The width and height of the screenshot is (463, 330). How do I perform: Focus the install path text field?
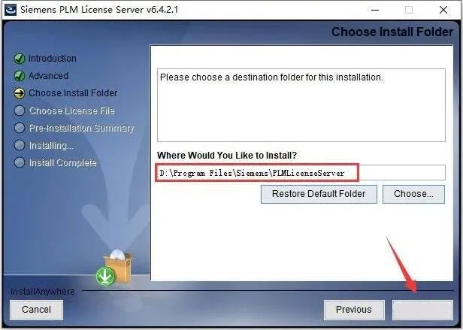(x=301, y=173)
